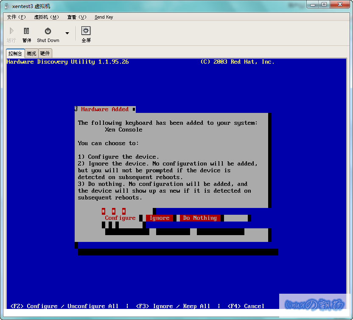This screenshot has height=320, width=353.
Task: Switch to the 硬件 hardware tab
Action: point(45,53)
